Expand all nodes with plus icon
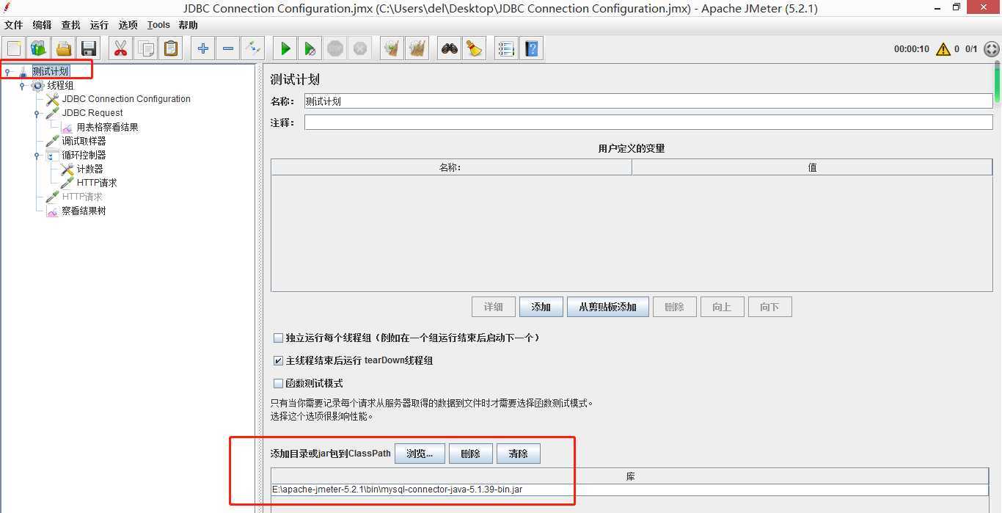This screenshot has height=513, width=1002. (x=203, y=48)
